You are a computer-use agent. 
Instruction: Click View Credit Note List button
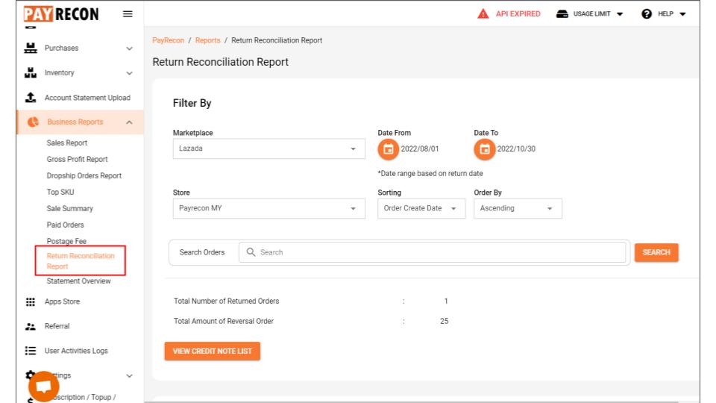[213, 351]
